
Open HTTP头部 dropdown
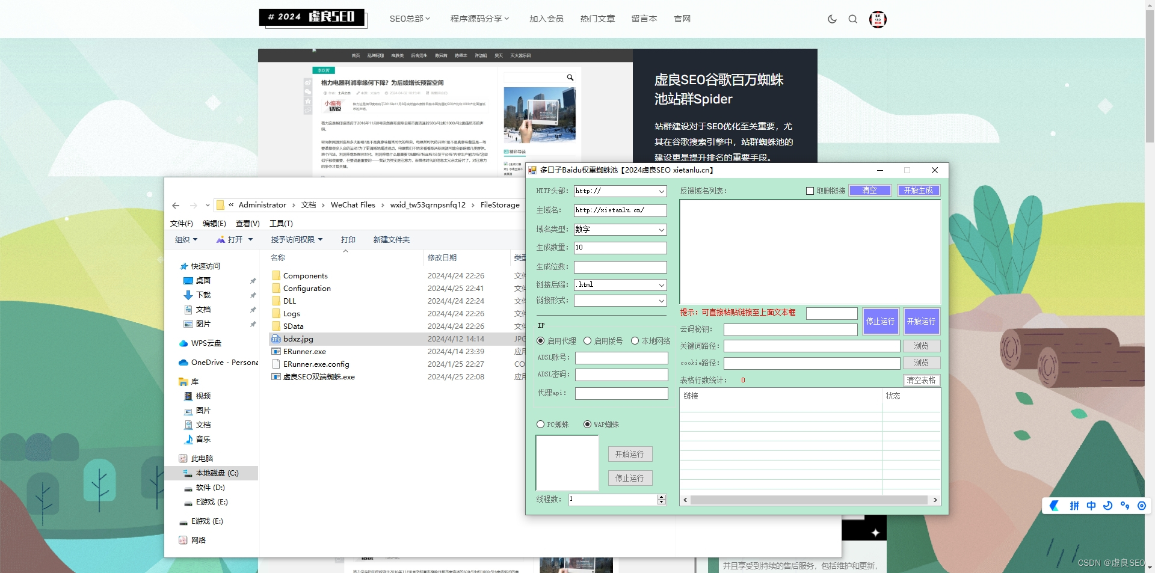661,191
